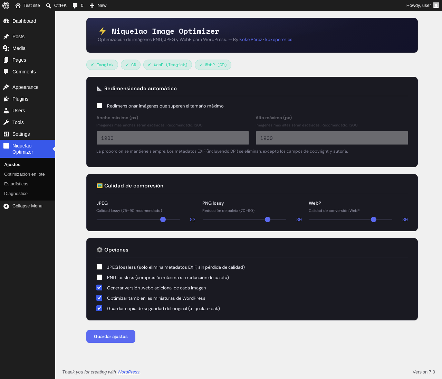The height and width of the screenshot is (379, 442).
Task: Click the WebP (GD) status badge
Action: [213, 65]
